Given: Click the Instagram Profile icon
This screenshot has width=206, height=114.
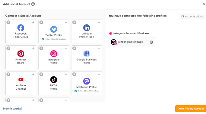Looking at the screenshot, I should [54, 54].
